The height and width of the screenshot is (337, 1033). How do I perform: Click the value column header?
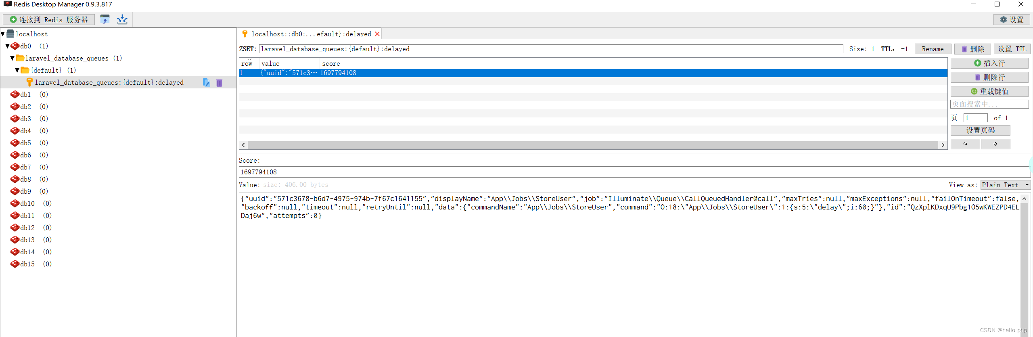289,63
